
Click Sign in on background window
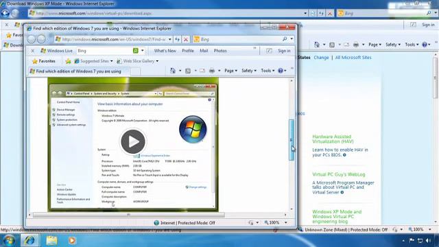coord(428,25)
